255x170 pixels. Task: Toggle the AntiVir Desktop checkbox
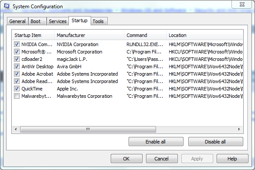point(17,67)
